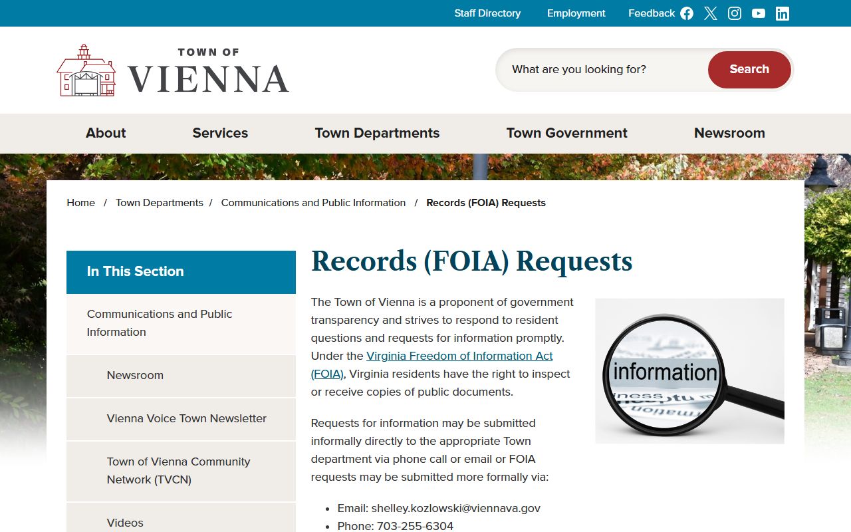Image resolution: width=851 pixels, height=532 pixels.
Task: Click Records (FOIA) Requests breadcrumb text
Action: 486,203
